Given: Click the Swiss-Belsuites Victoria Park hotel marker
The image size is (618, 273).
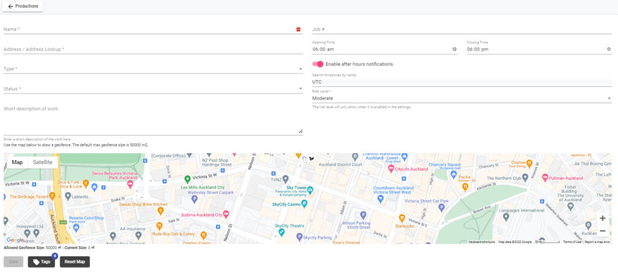Looking at the screenshot, I should pyautogui.click(x=130, y=184).
